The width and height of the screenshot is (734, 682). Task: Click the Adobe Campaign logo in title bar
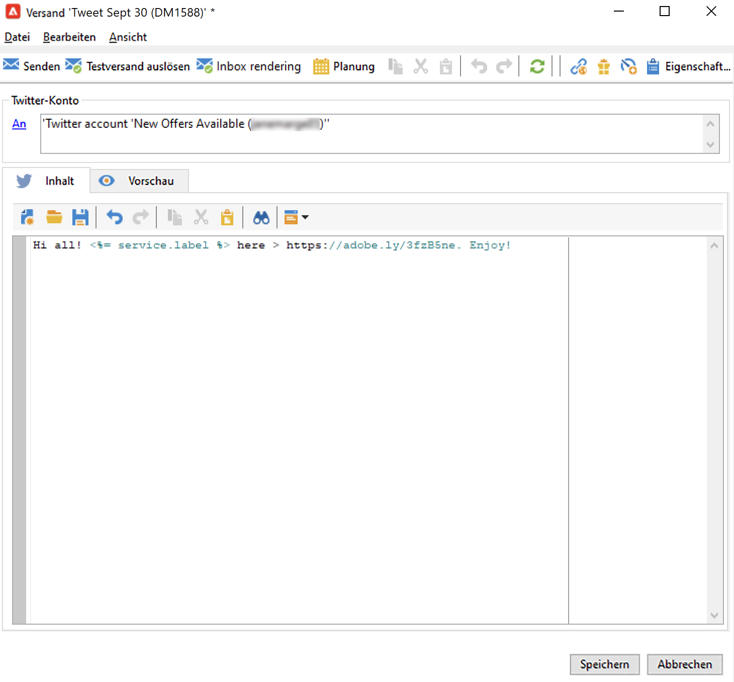click(x=13, y=12)
